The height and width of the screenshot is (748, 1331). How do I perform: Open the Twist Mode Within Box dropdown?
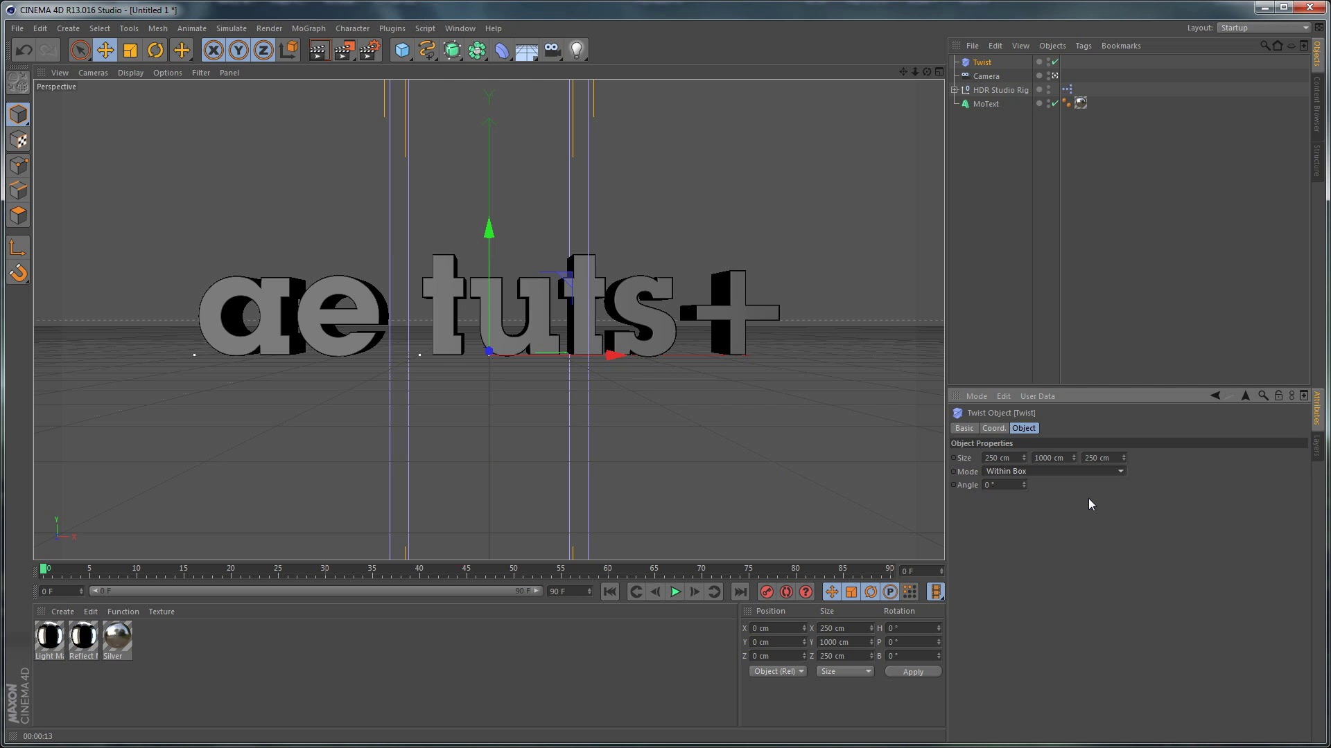[1054, 471]
